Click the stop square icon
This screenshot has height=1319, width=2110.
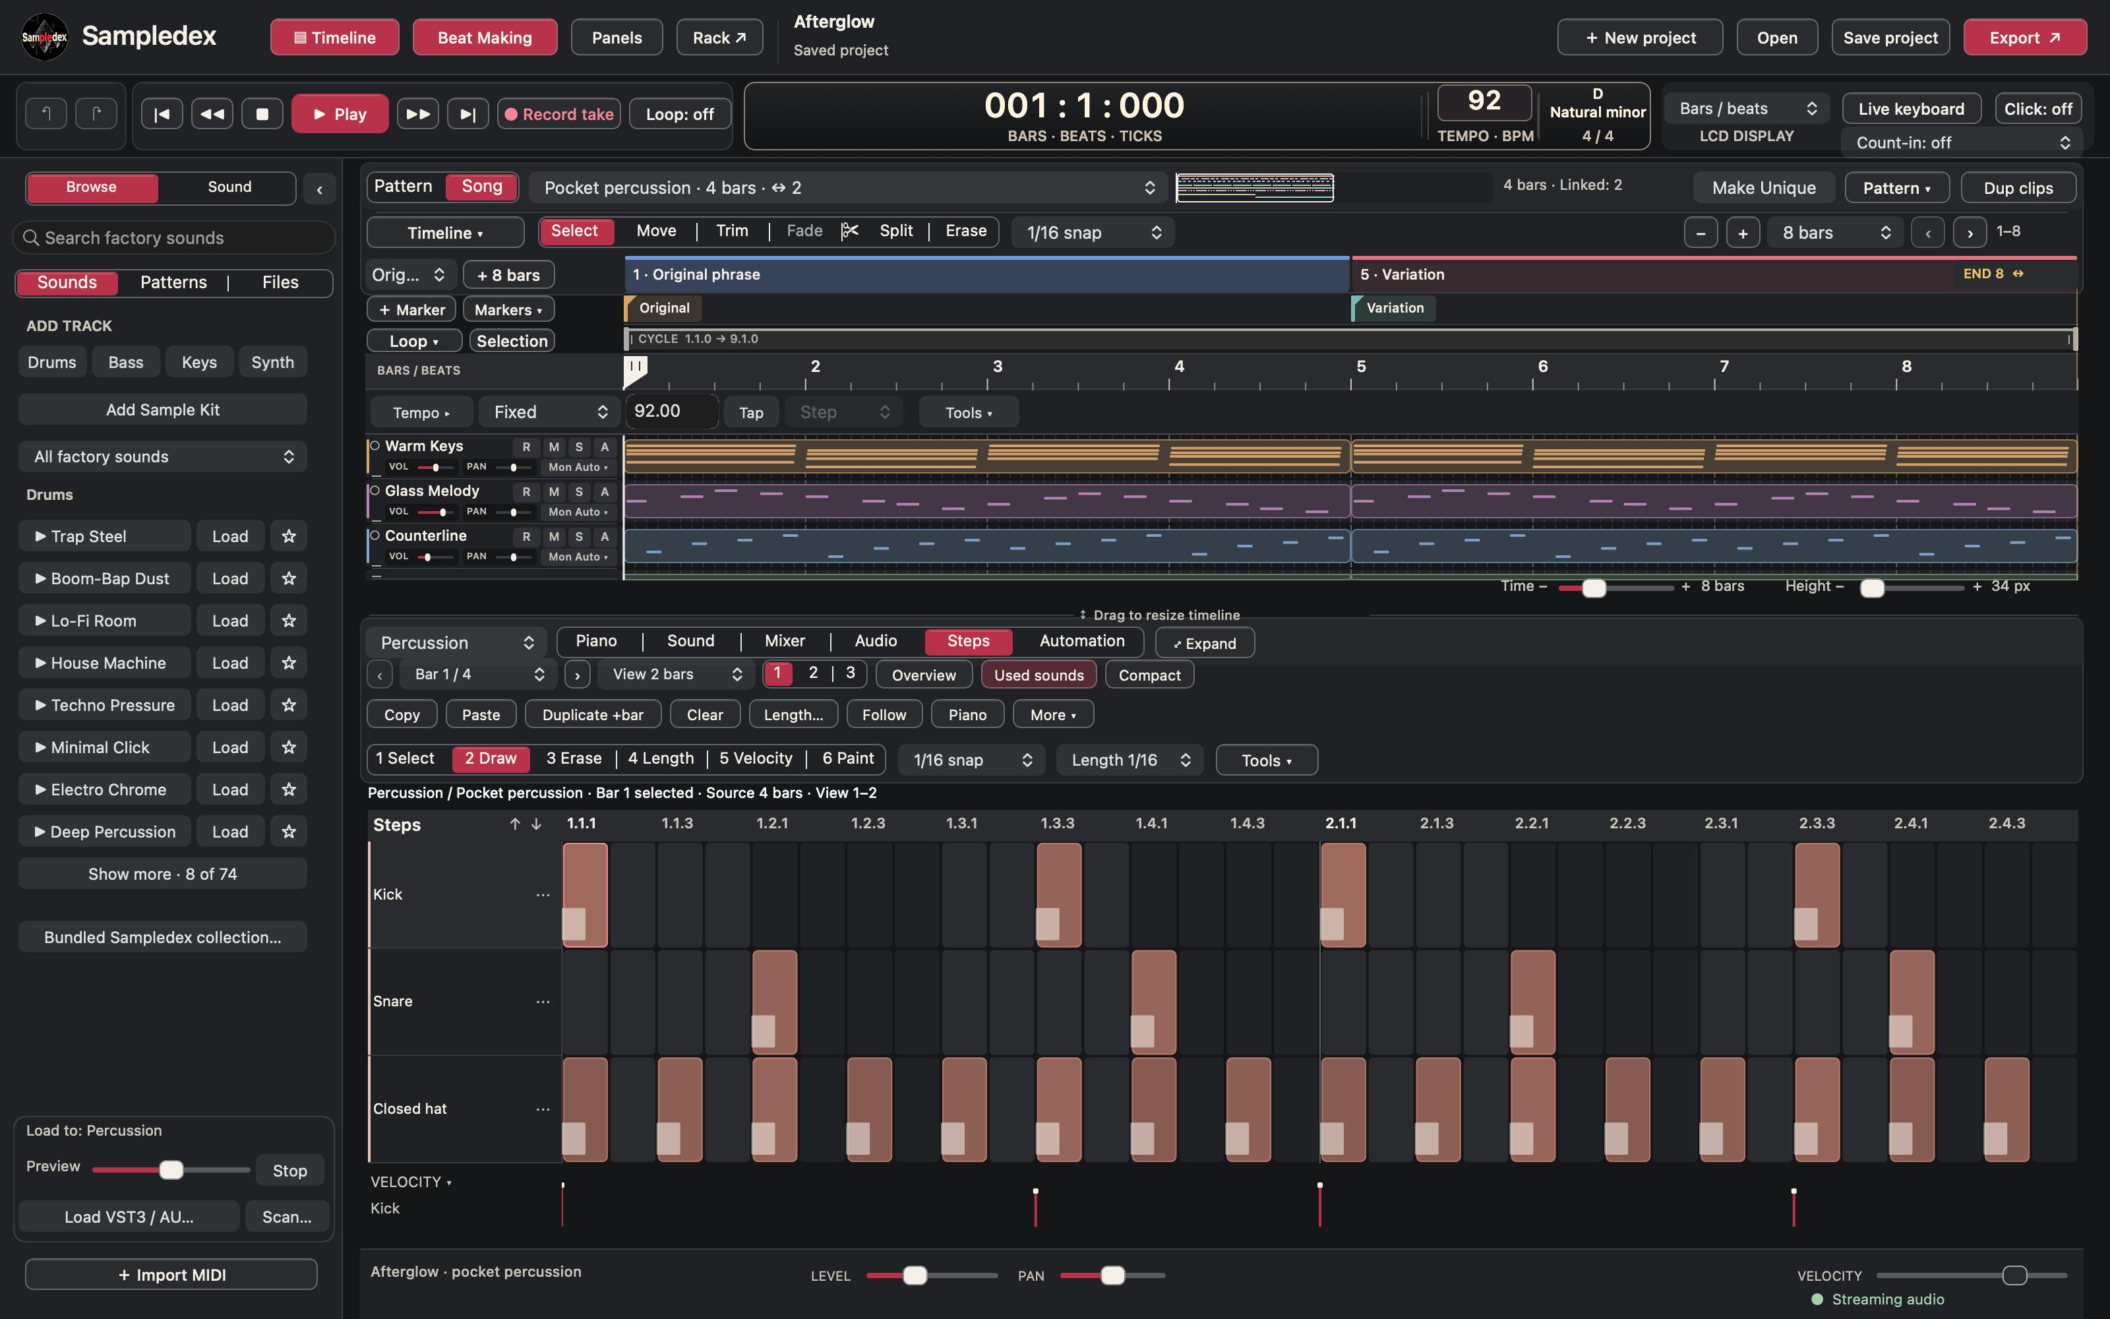point(262,113)
